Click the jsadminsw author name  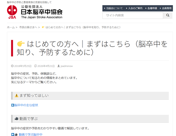pyautogui.click(x=67, y=66)
